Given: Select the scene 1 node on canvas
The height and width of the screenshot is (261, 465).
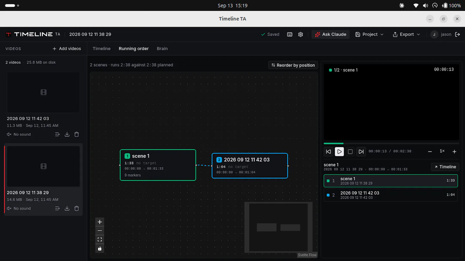Looking at the screenshot, I should (x=158, y=165).
